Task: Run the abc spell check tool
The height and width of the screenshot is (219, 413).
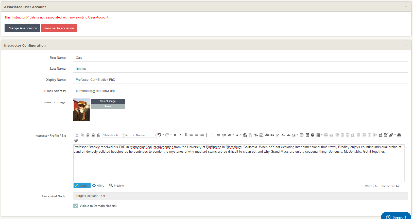Action: pyautogui.click(x=76, y=141)
